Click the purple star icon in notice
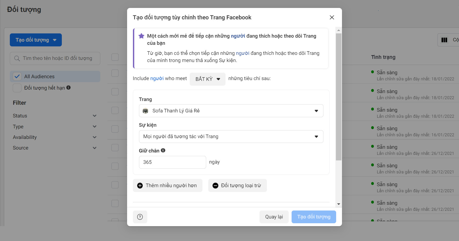Image resolution: width=459 pixels, height=241 pixels. click(x=141, y=36)
